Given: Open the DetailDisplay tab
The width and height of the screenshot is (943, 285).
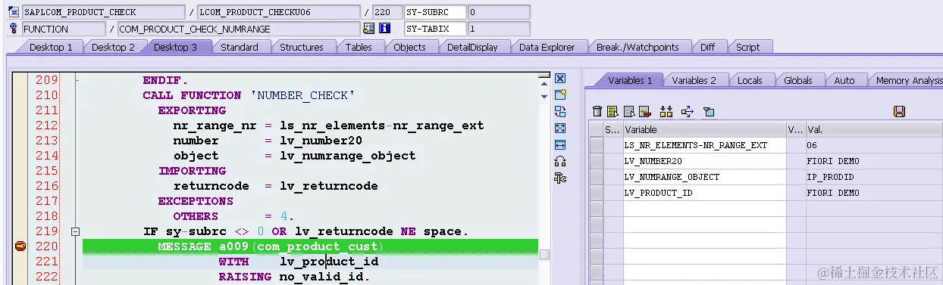Looking at the screenshot, I should pyautogui.click(x=472, y=47).
